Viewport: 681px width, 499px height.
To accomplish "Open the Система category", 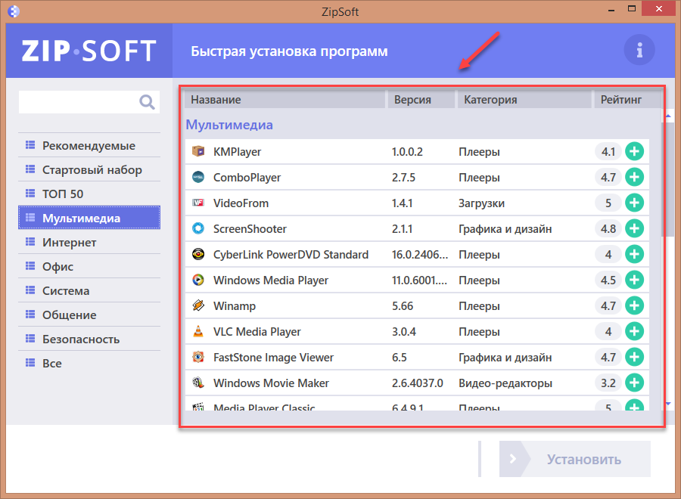I will pos(89,291).
